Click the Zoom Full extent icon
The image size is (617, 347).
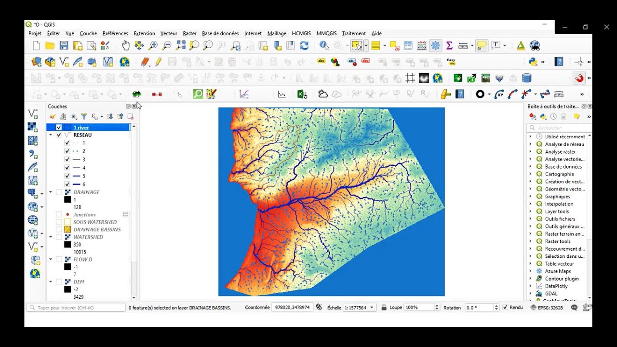tap(180, 46)
